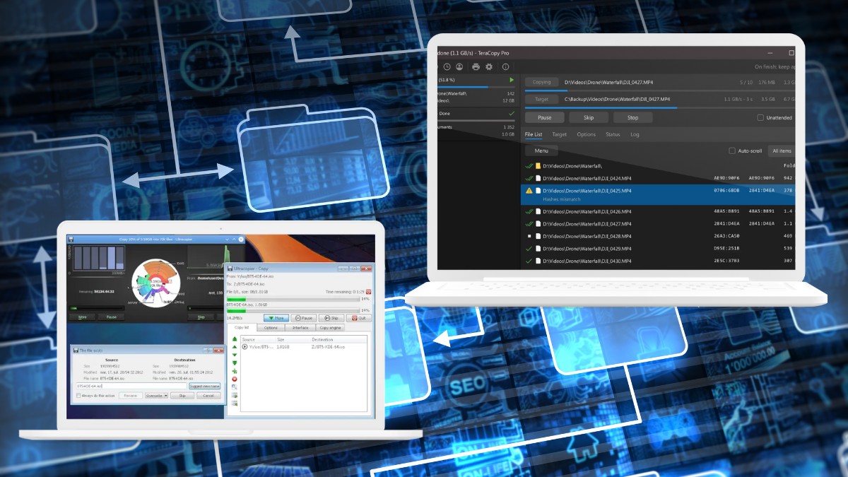Click Cancel in The file exists dialog
Screen dimensions: 848x477
(208, 396)
